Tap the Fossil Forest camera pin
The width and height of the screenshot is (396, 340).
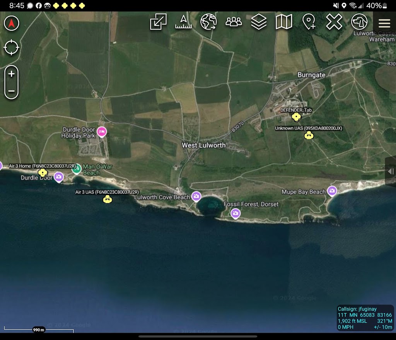click(236, 214)
